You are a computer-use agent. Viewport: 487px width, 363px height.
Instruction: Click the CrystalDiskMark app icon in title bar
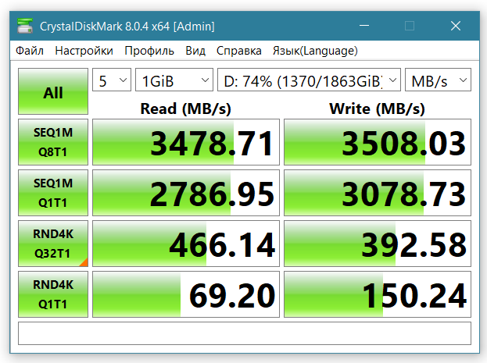(x=25, y=26)
